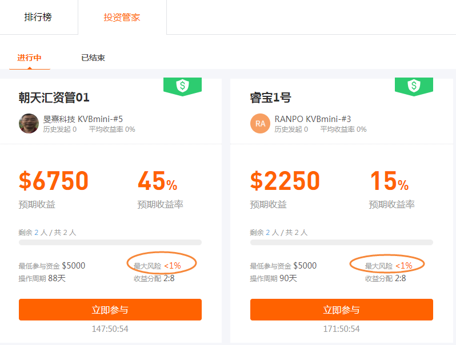Click 昱熹科技 manager avatar photo

pyautogui.click(x=29, y=123)
